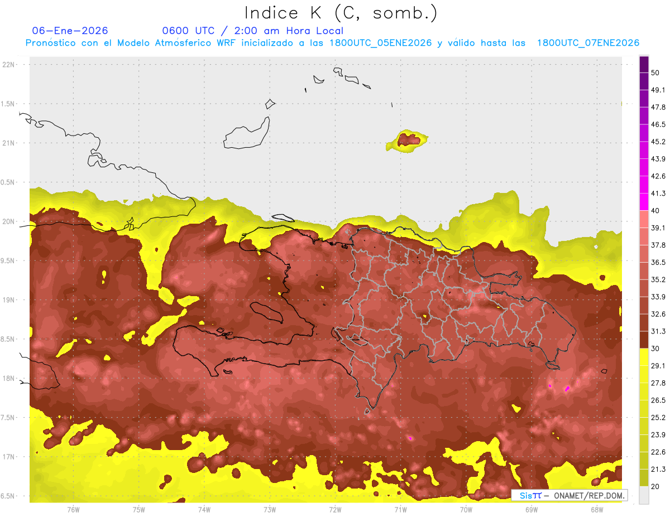Image resolution: width=670 pixels, height=517 pixels.
Task: Click the '21N' latitude label
Action: point(9,143)
